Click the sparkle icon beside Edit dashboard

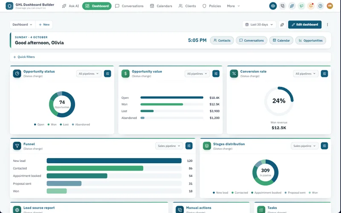pos(282,25)
